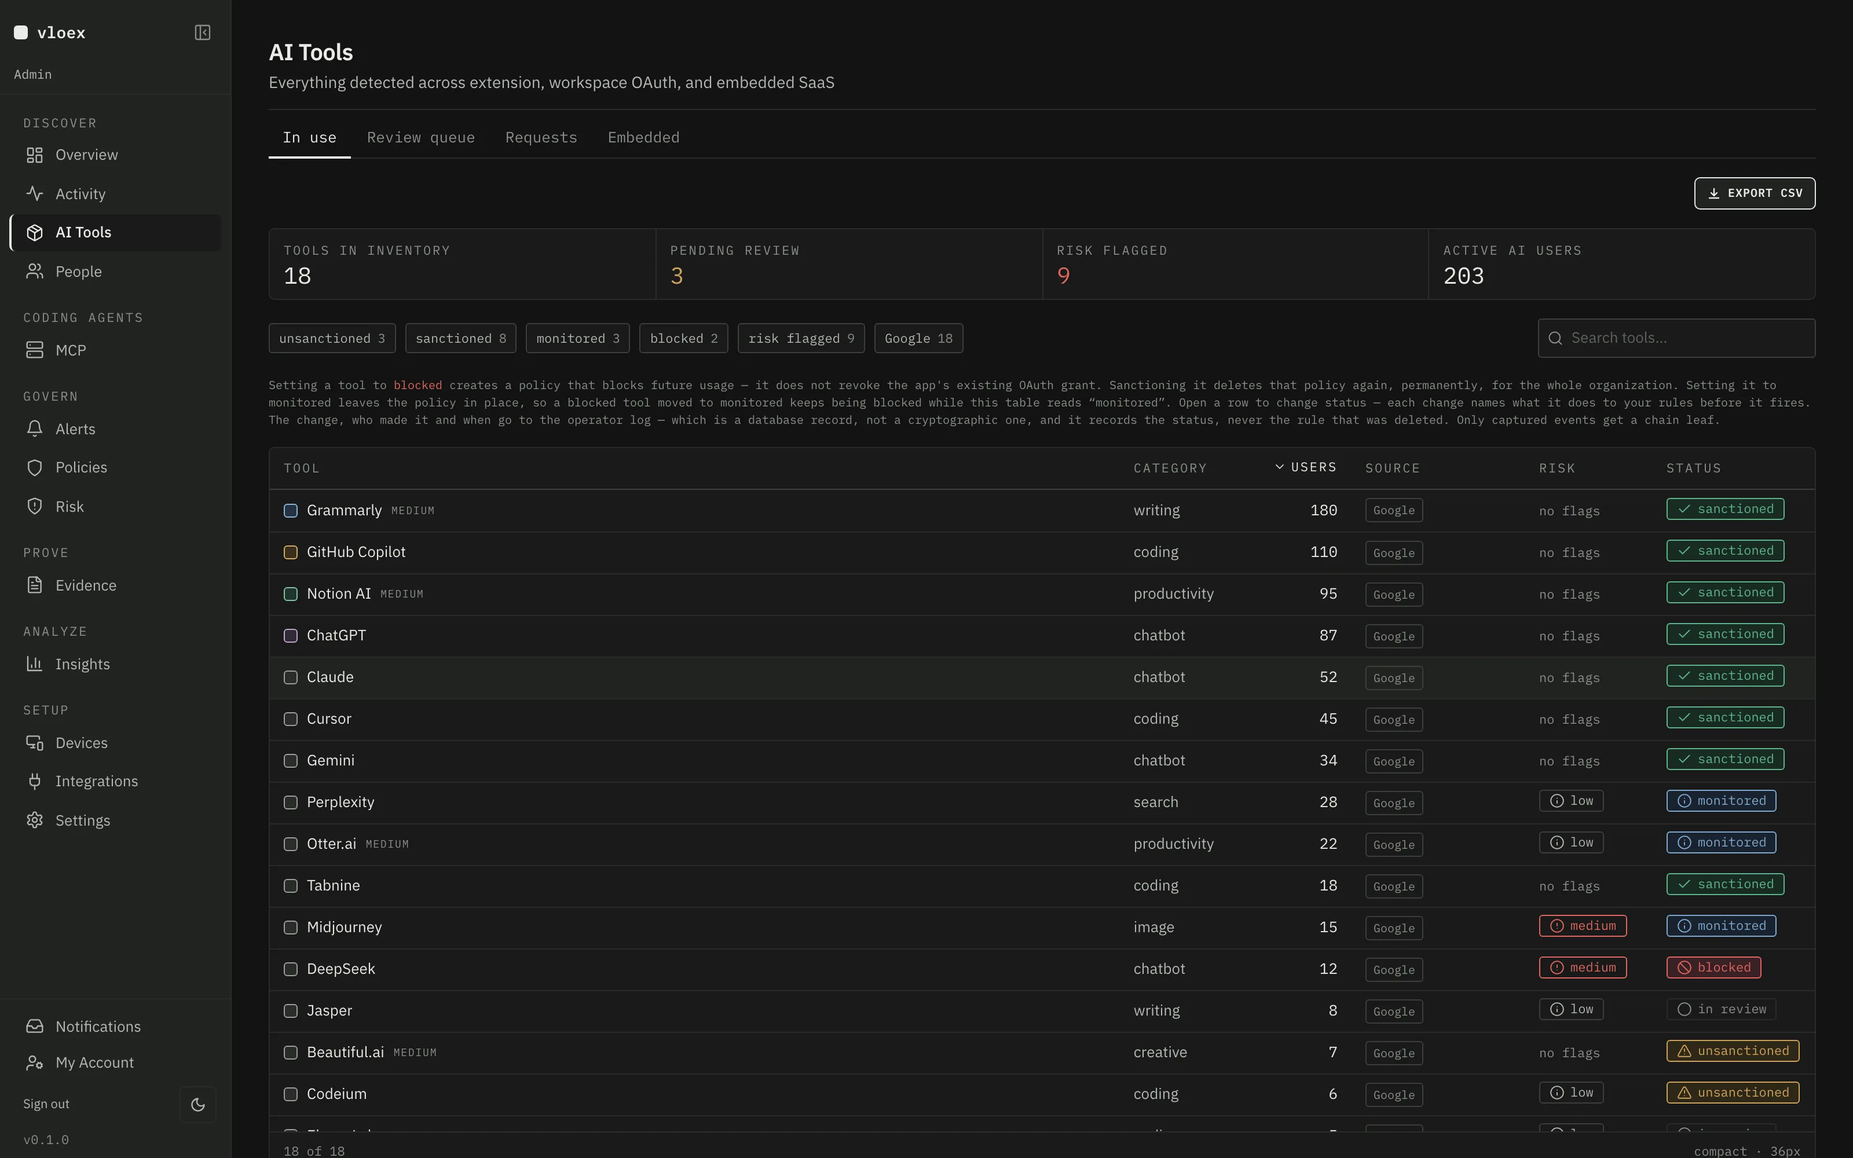Screen dimensions: 1853x1158
Task: Click the Category column header
Action: point(1170,469)
